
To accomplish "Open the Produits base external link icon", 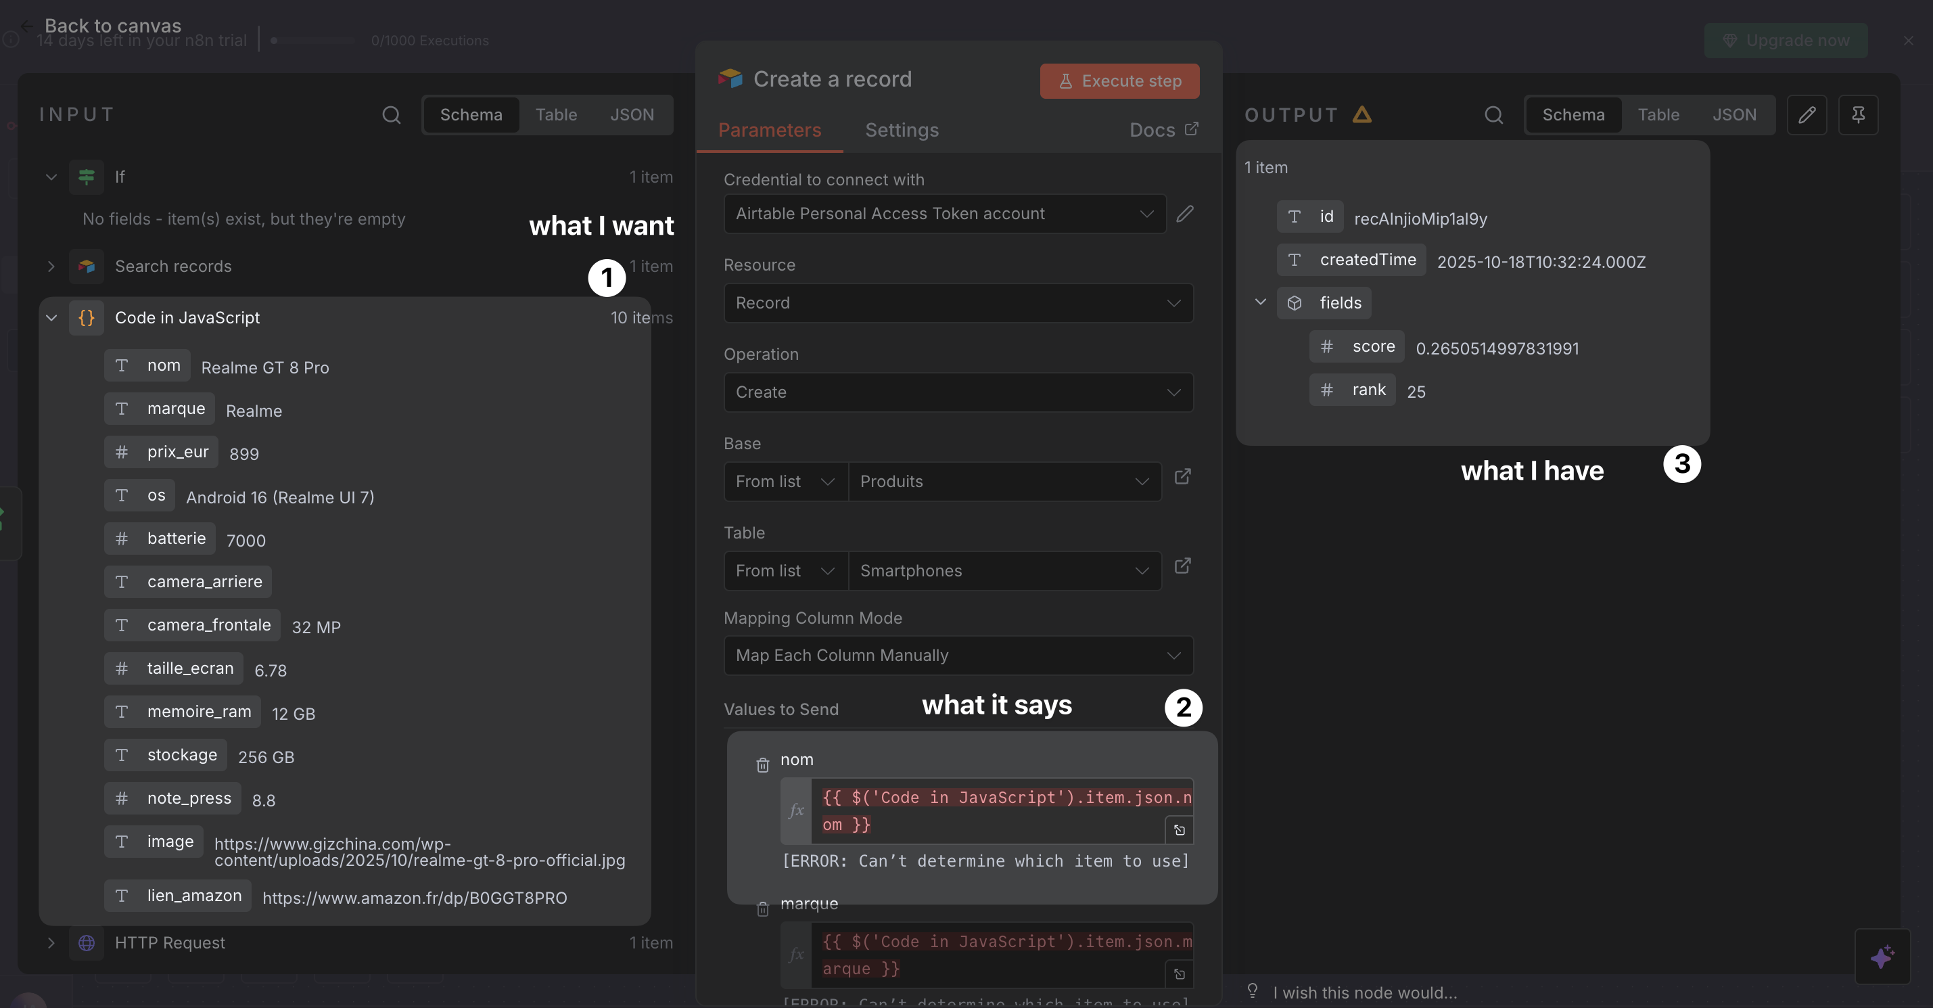I will (1183, 478).
